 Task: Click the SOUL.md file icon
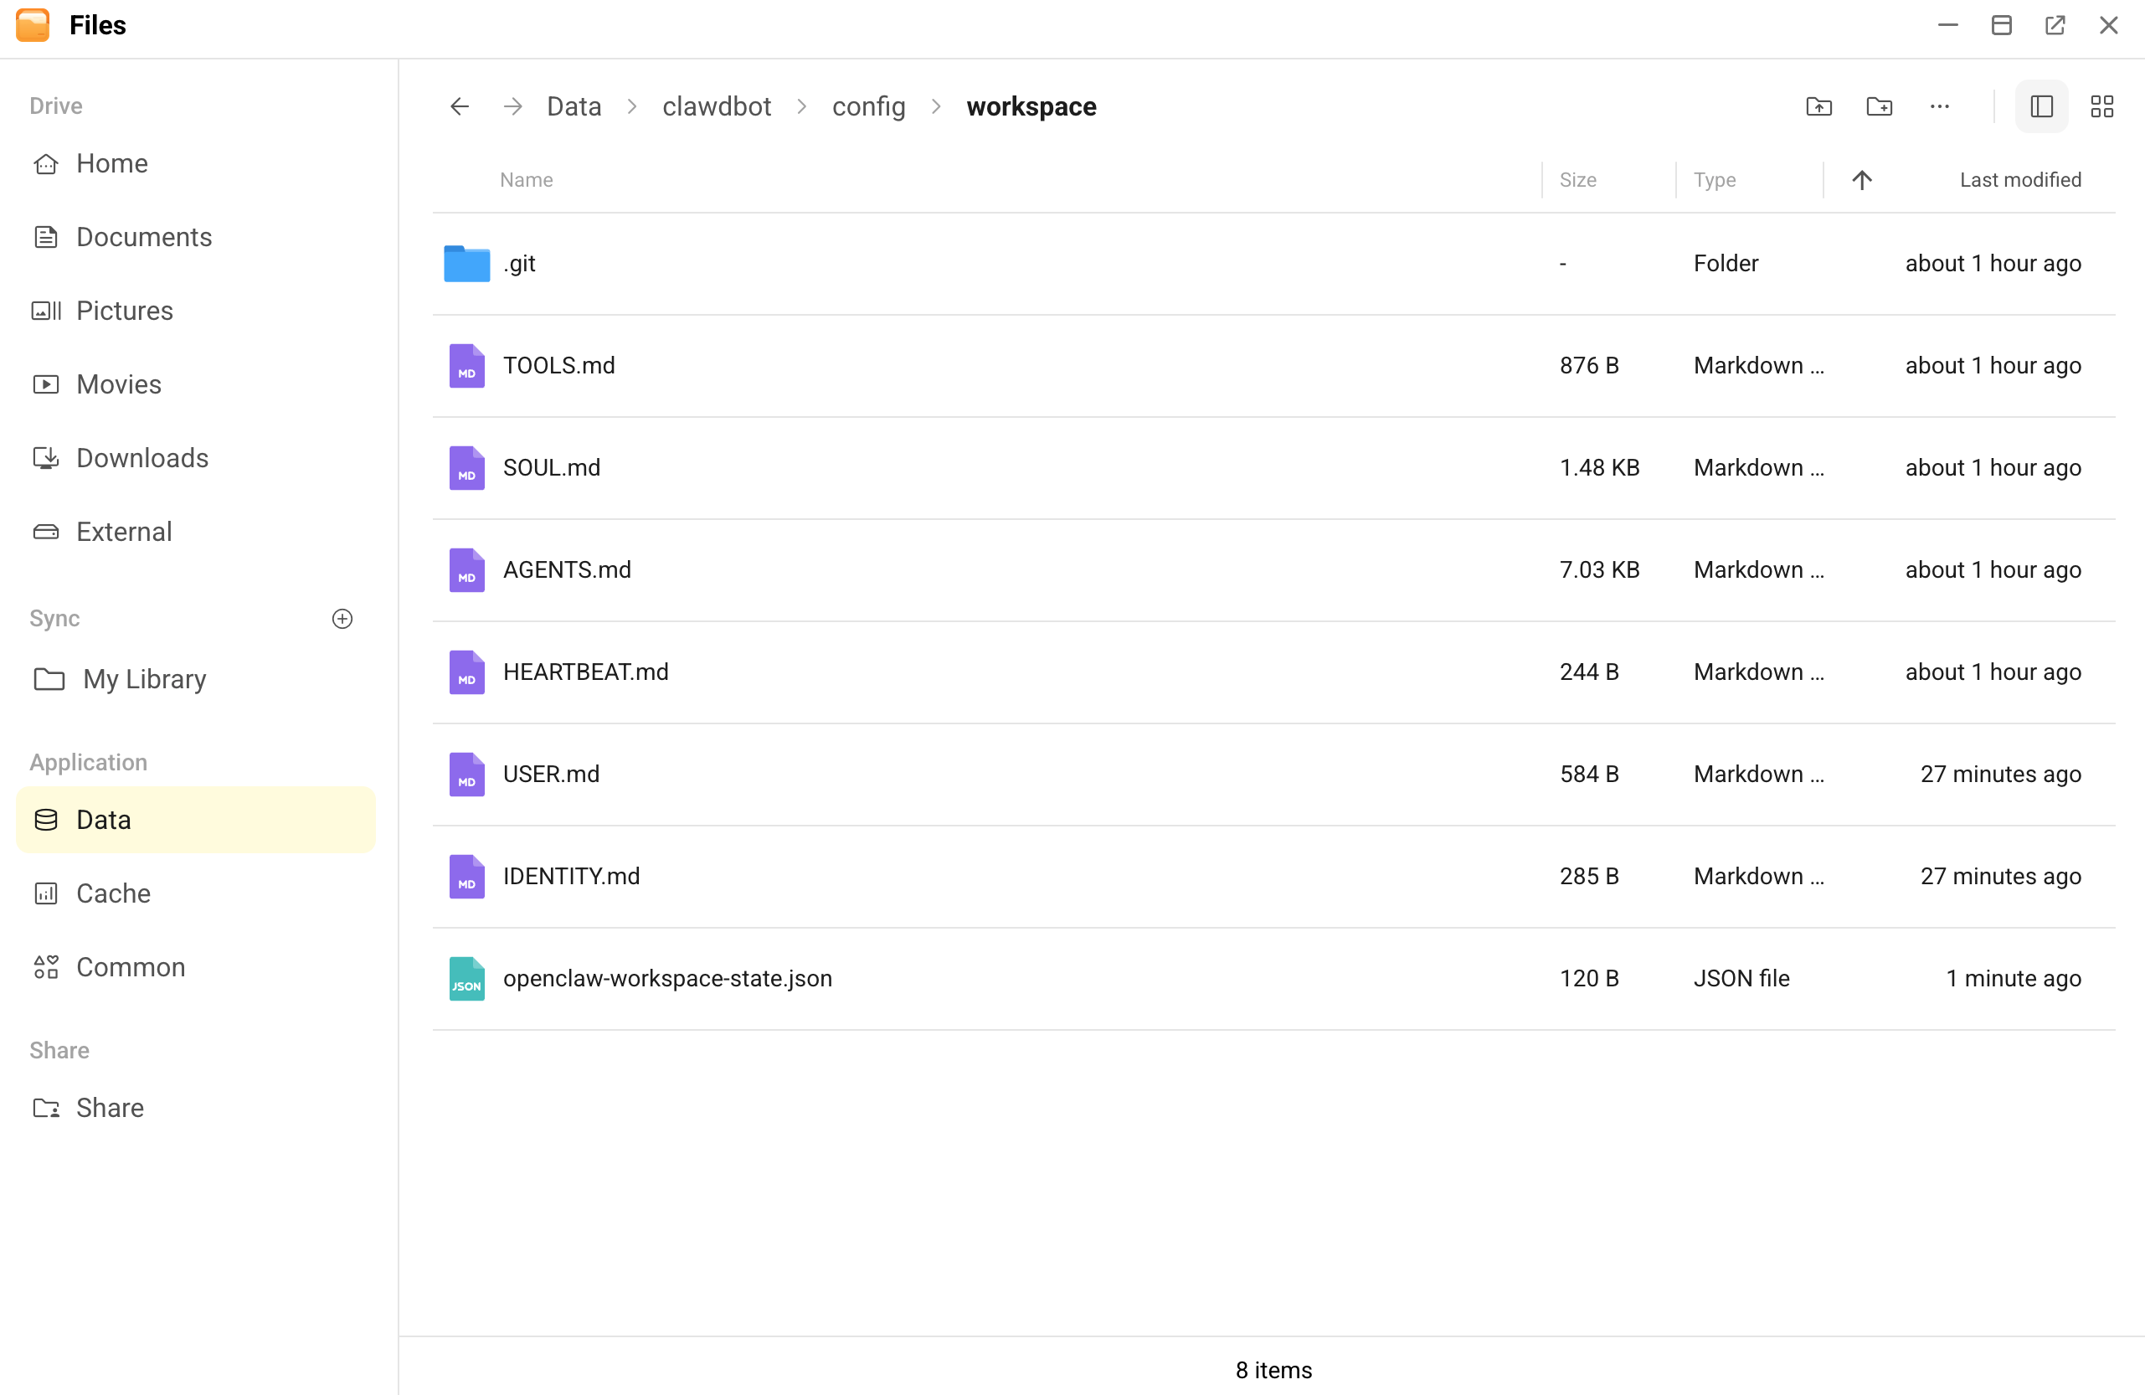click(467, 468)
